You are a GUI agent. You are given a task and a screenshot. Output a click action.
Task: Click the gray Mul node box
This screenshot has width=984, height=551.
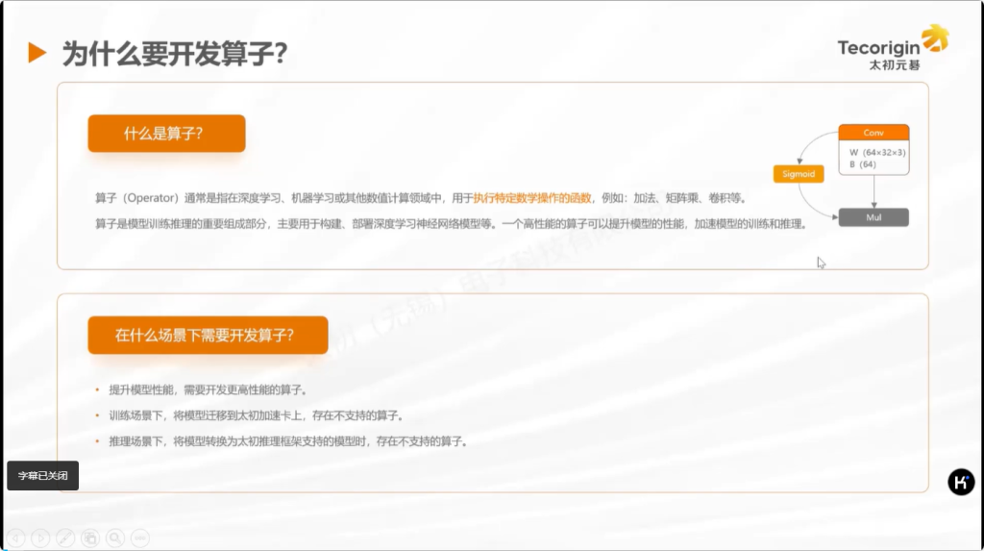pos(873,218)
